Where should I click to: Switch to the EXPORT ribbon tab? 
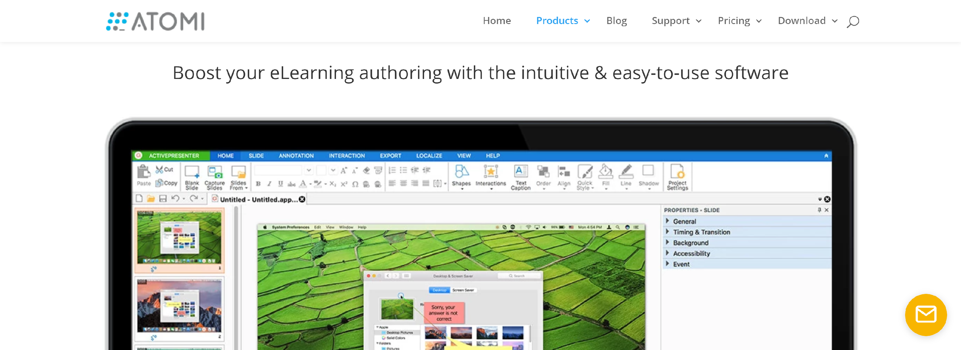point(391,156)
